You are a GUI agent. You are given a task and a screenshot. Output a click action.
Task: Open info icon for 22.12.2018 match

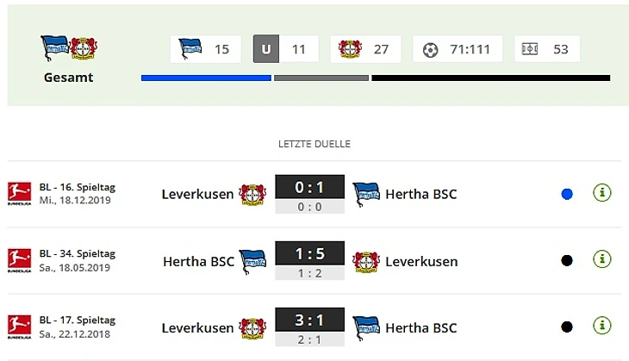pyautogui.click(x=601, y=326)
